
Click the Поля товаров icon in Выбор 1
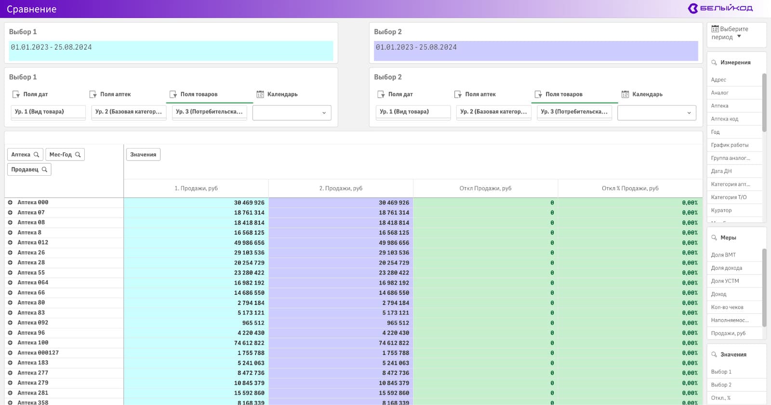[173, 94]
